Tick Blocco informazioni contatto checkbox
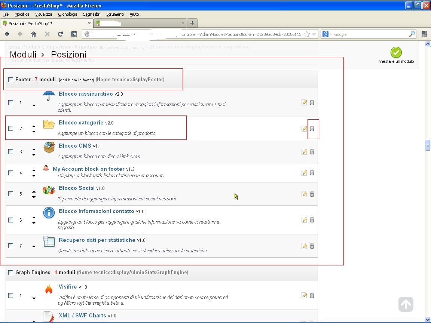 pyautogui.click(x=11, y=220)
